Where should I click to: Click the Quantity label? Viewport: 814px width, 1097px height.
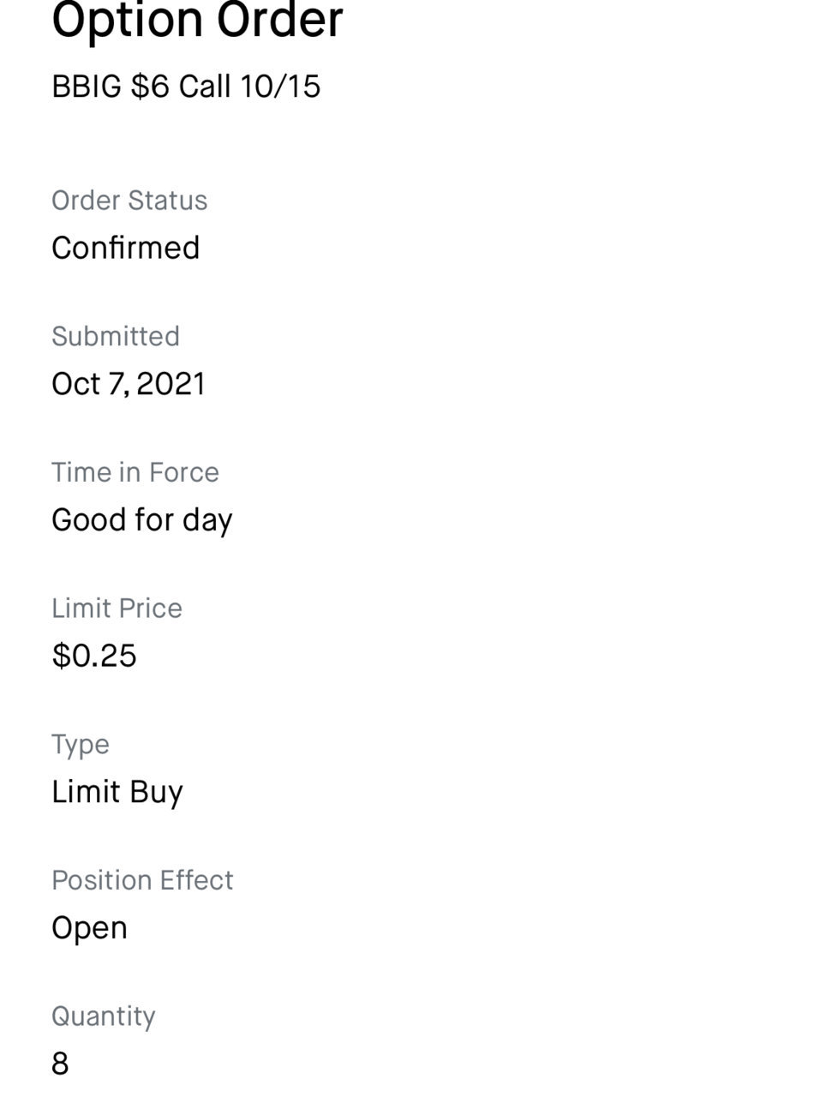(104, 1016)
